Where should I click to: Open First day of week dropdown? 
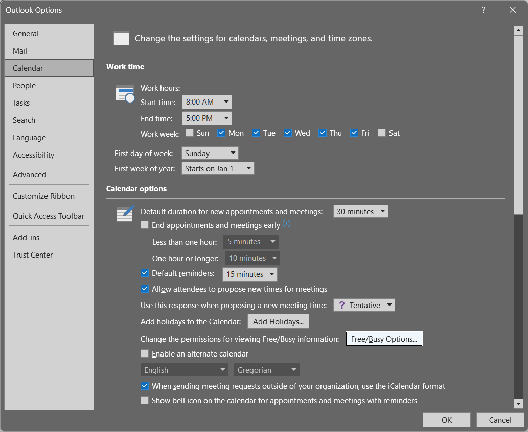210,153
